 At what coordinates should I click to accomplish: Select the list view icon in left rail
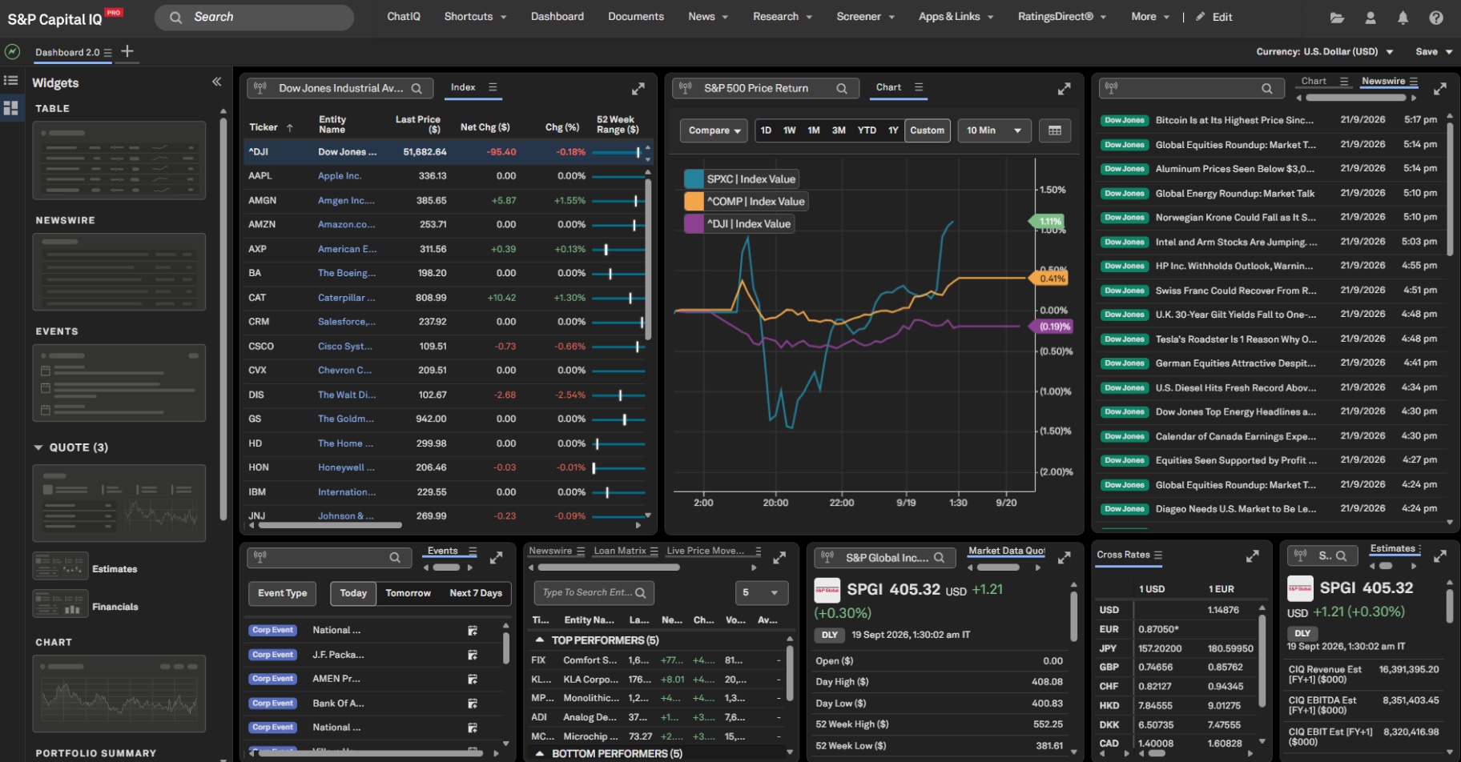[x=11, y=80]
